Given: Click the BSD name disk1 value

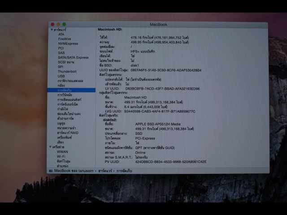Looking at the screenshot, I should point(135,65).
